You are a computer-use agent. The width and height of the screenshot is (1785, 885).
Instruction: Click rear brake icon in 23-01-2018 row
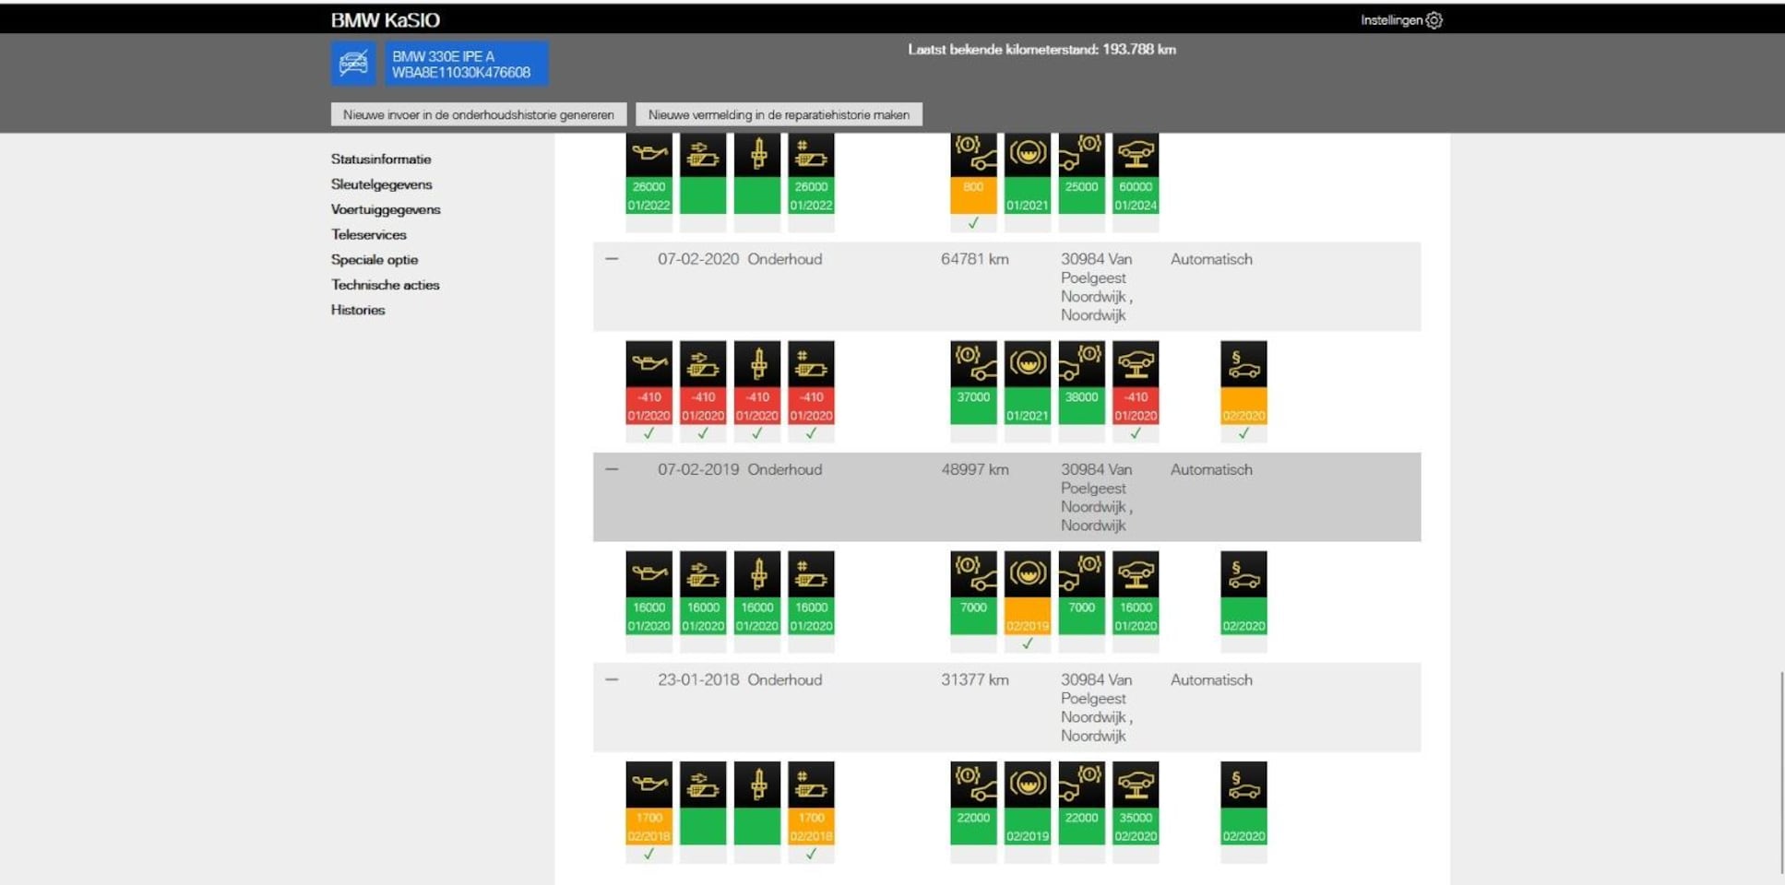click(1081, 785)
